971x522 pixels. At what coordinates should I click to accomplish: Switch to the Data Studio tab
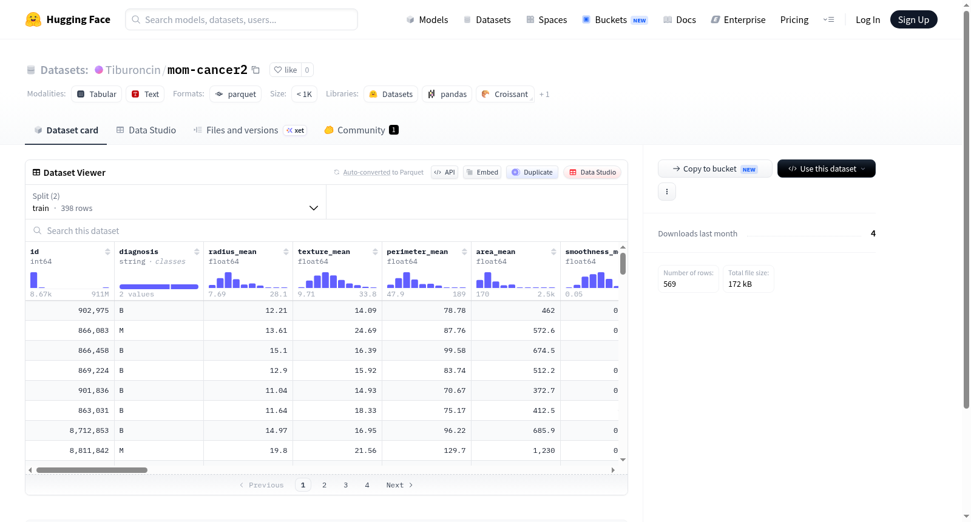point(146,130)
